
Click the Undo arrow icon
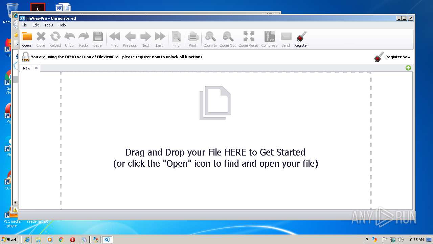[x=69, y=37]
